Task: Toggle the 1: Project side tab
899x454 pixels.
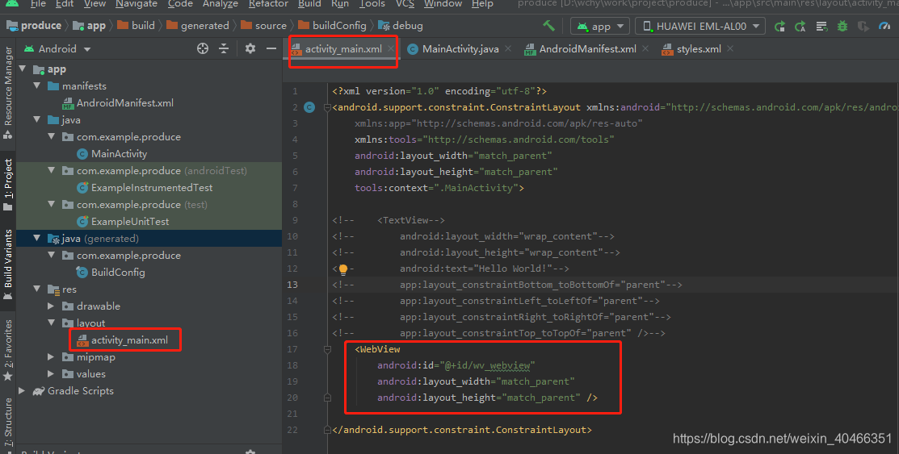Action: (x=8, y=184)
